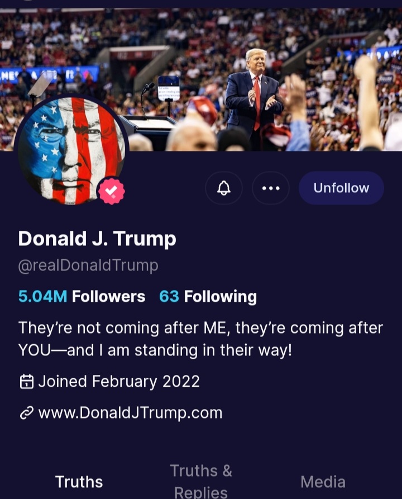Click the chain link icon

pos(27,413)
